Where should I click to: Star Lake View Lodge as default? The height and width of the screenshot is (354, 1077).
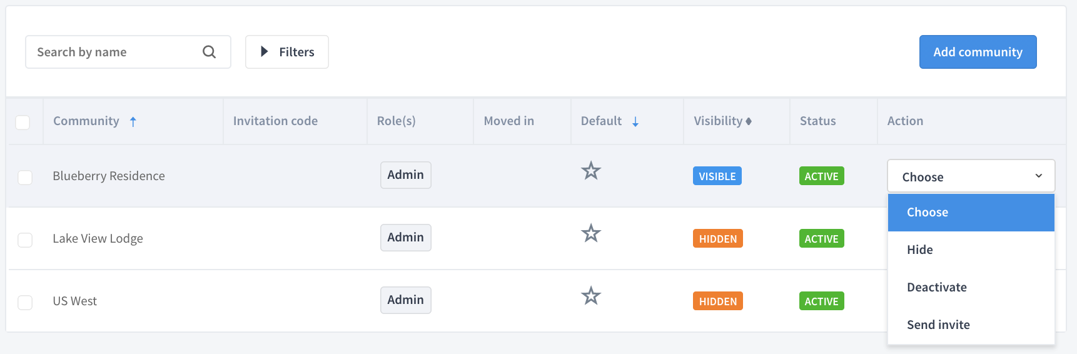coord(591,233)
